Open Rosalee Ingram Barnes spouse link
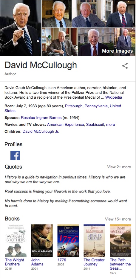 [41, 117]
